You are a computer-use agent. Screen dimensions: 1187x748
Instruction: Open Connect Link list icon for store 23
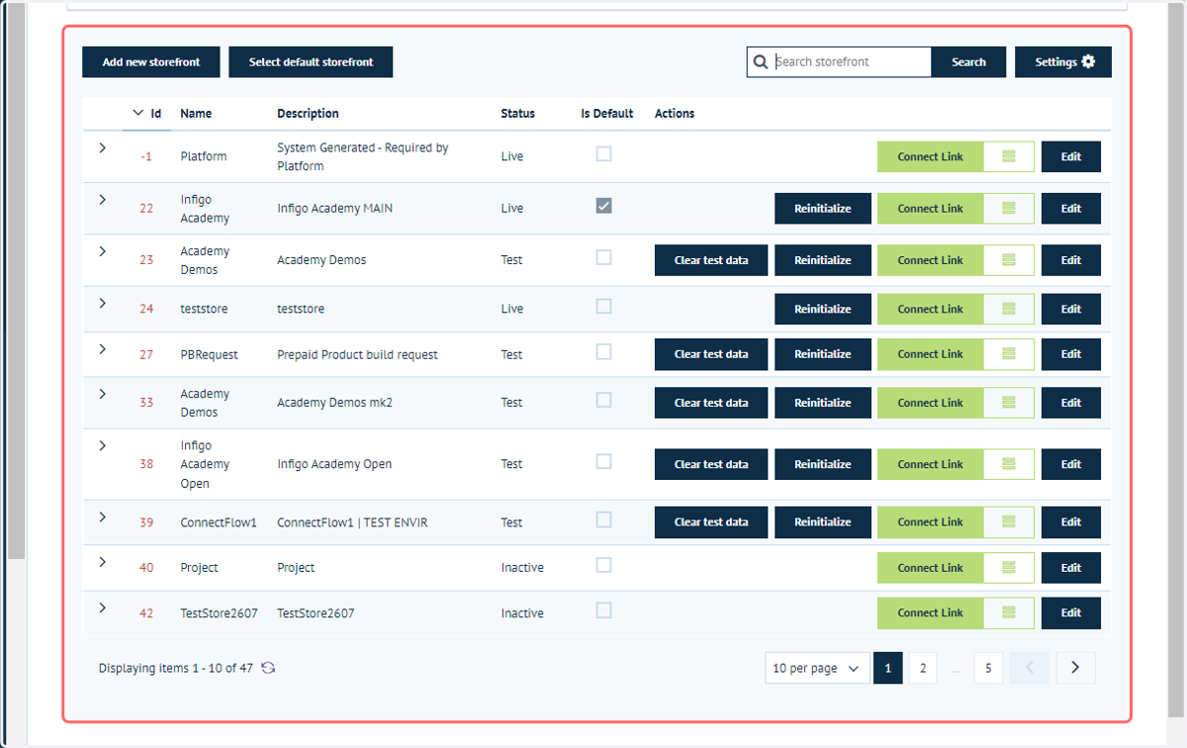tap(1009, 260)
